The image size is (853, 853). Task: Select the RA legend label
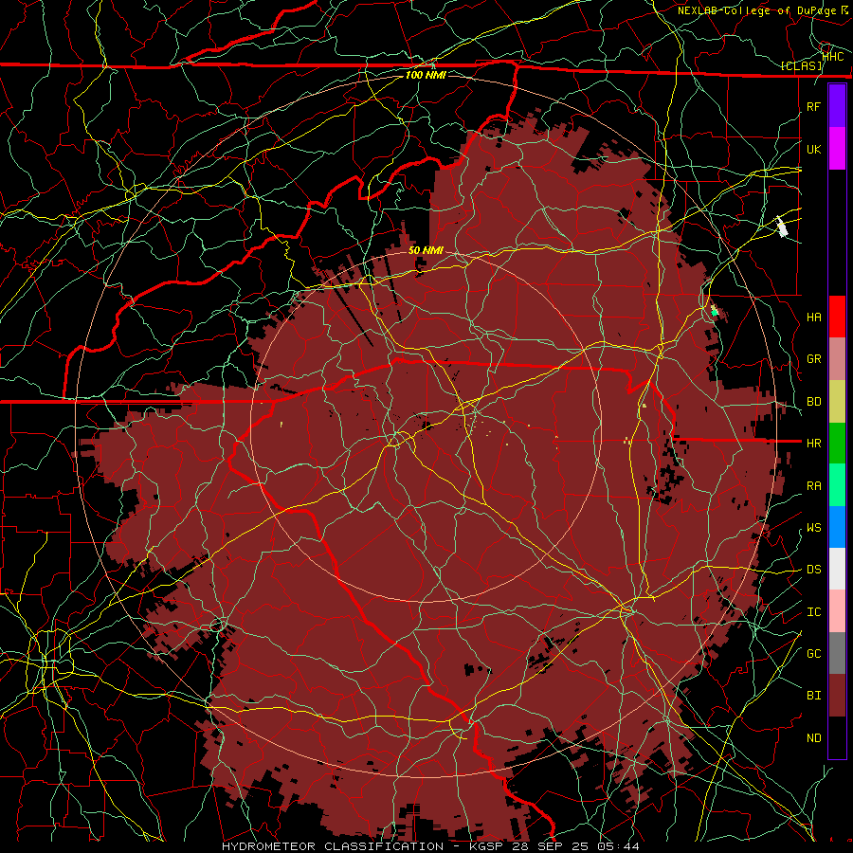click(x=813, y=486)
